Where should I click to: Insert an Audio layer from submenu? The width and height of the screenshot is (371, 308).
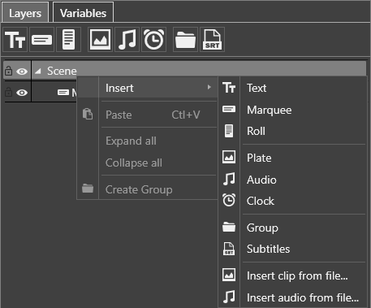point(293,180)
